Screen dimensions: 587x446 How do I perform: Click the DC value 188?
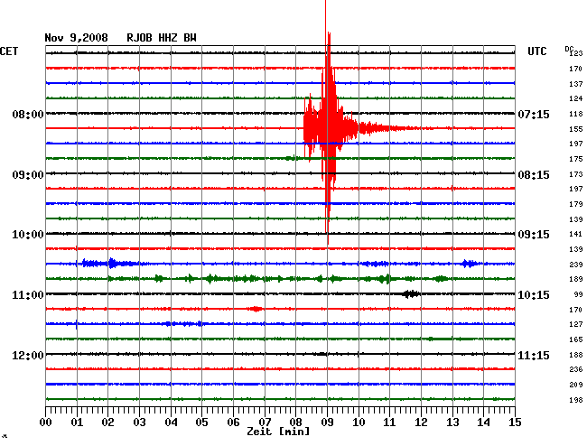tap(576, 355)
